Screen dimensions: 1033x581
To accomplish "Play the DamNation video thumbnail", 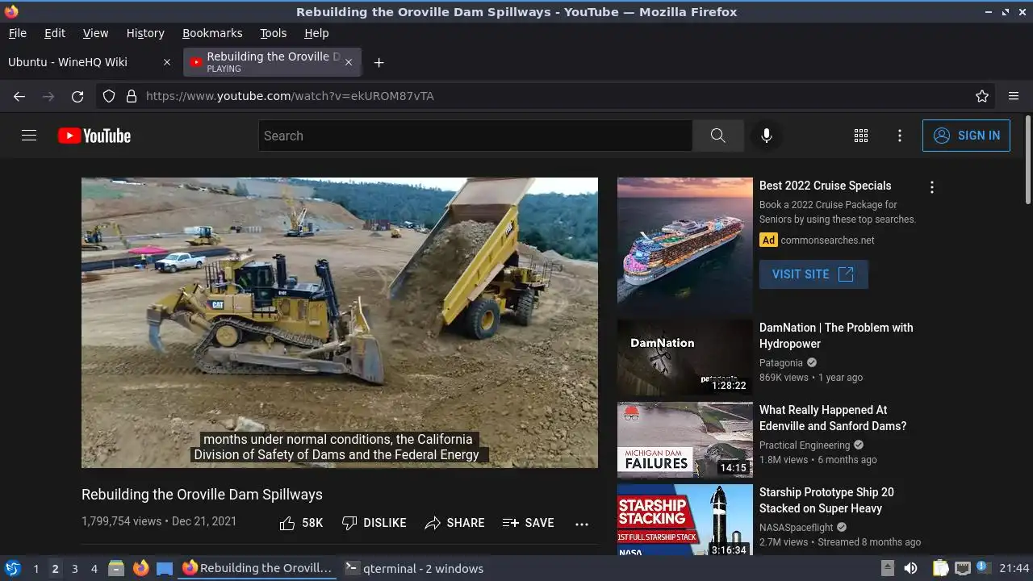I will [685, 357].
